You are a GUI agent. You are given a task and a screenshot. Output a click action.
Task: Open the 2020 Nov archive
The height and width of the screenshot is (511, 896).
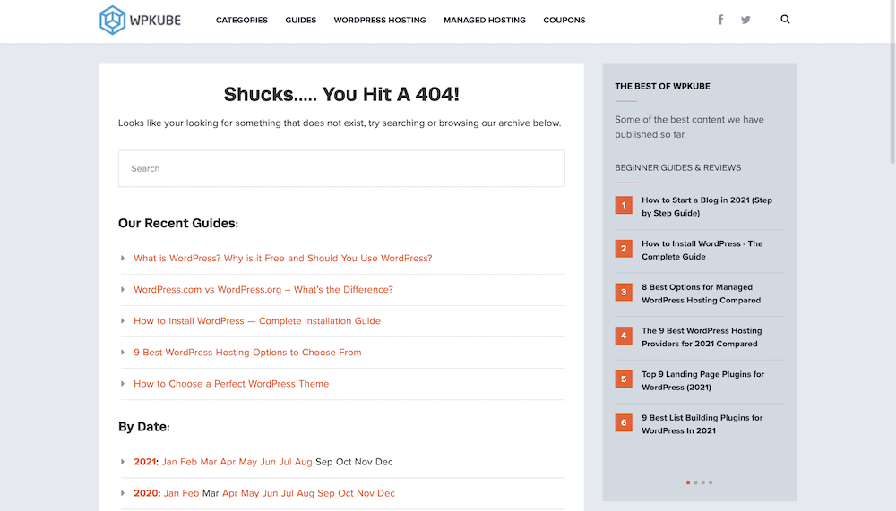click(x=366, y=493)
